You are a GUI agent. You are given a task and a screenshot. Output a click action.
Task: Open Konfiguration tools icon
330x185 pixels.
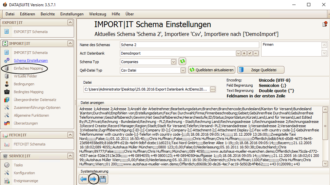[7, 173]
